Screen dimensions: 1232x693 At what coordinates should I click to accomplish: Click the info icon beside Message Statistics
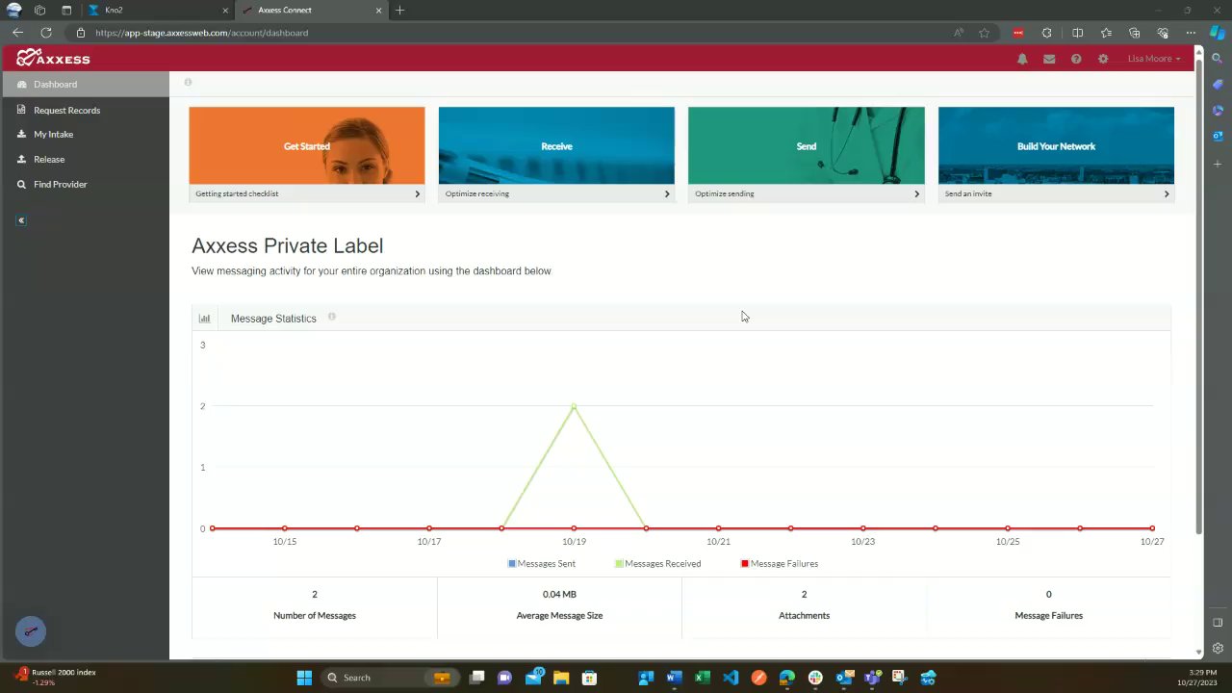tap(331, 317)
